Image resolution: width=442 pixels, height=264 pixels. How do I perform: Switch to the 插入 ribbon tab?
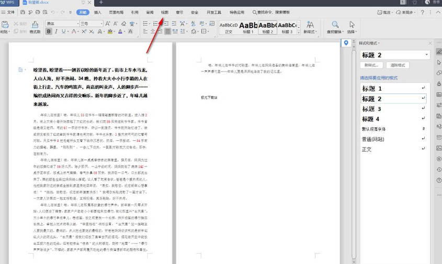click(97, 13)
